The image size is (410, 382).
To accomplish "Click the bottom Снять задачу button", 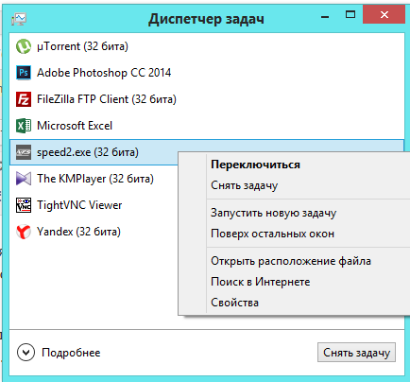I will 356,353.
